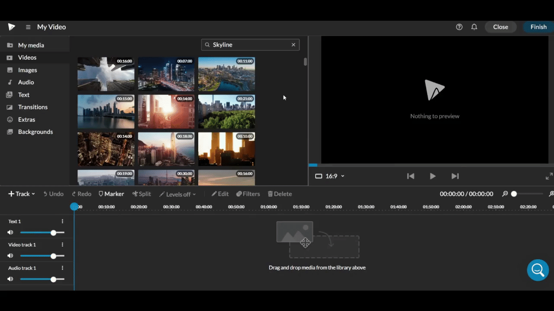Skip to the next frame button
The width and height of the screenshot is (554, 311).
point(455,176)
